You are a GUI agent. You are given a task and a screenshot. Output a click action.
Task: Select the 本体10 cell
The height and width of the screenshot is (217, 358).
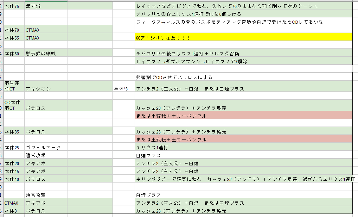tap(14, 179)
